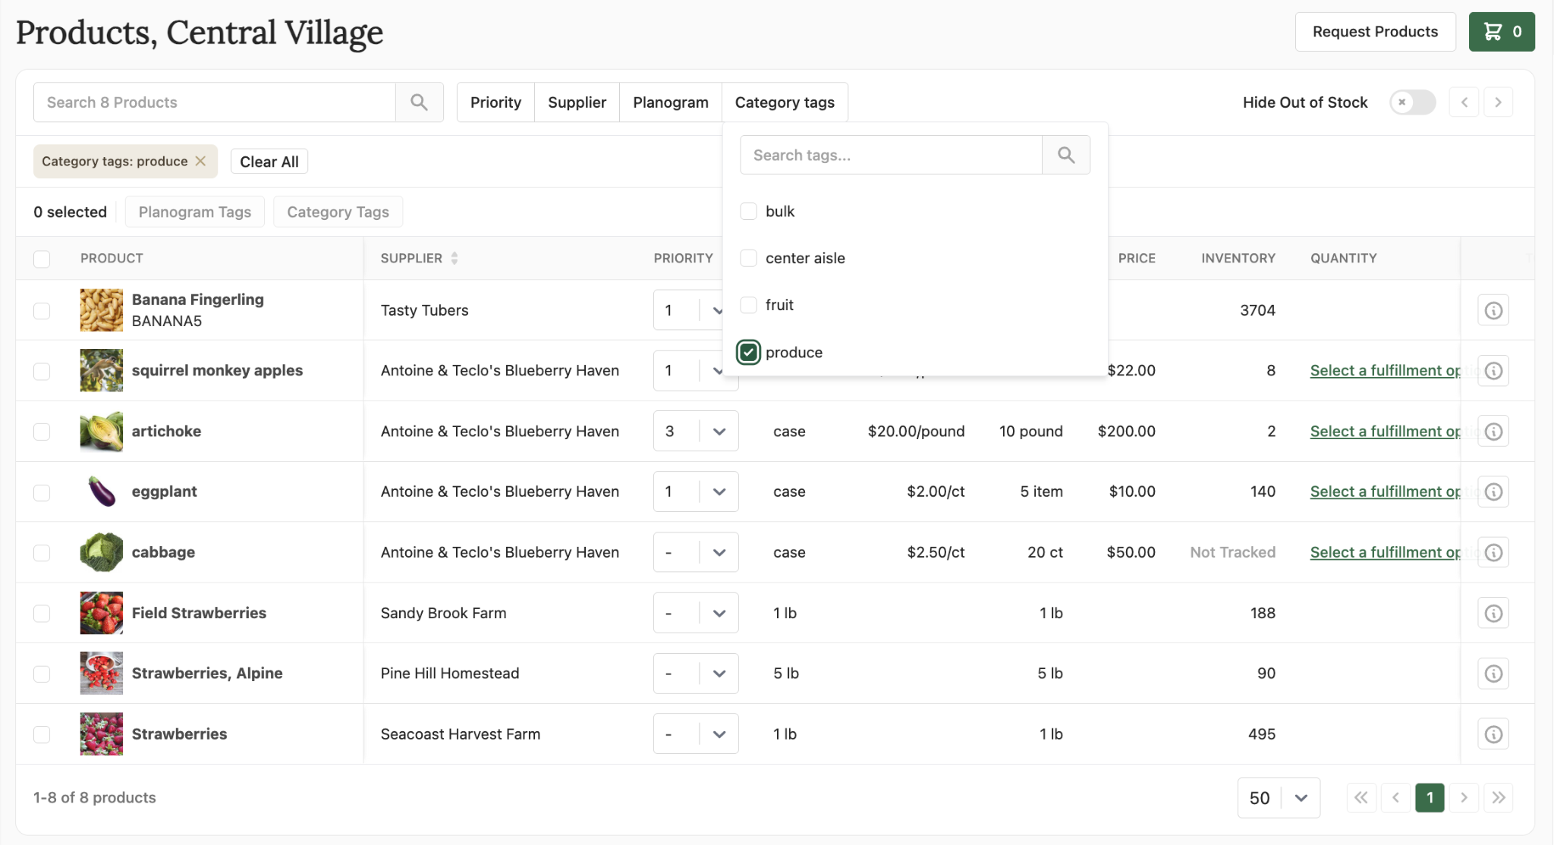Remove the produce category tag filter chip
The height and width of the screenshot is (845, 1554).
pos(200,162)
